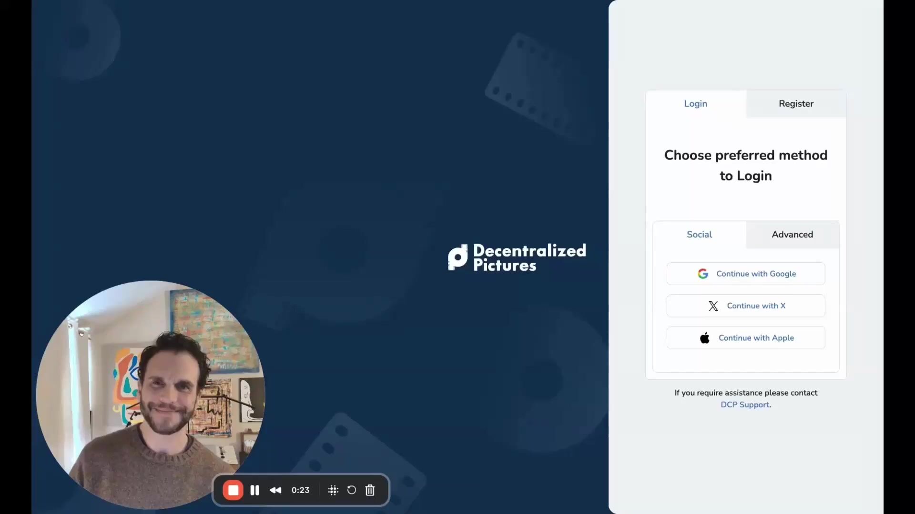Select the Login tab
The height and width of the screenshot is (514, 915).
(x=695, y=104)
